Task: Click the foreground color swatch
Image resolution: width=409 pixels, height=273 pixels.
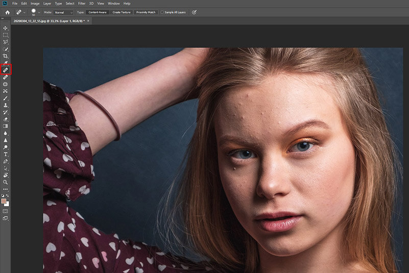Action: [x=4, y=201]
